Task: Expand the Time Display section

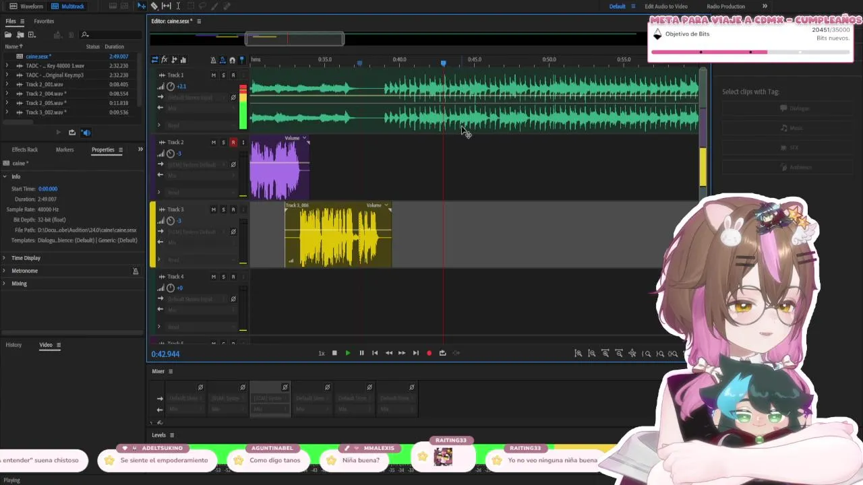Action: click(x=5, y=258)
